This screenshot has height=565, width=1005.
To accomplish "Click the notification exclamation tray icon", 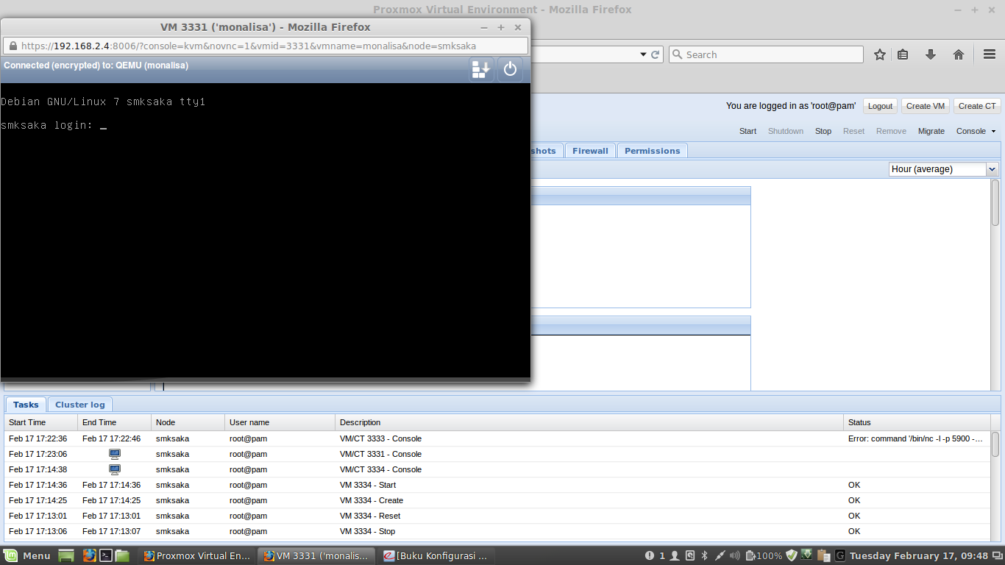I will pyautogui.click(x=650, y=555).
